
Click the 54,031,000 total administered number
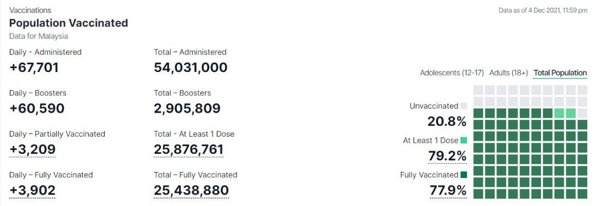191,68
